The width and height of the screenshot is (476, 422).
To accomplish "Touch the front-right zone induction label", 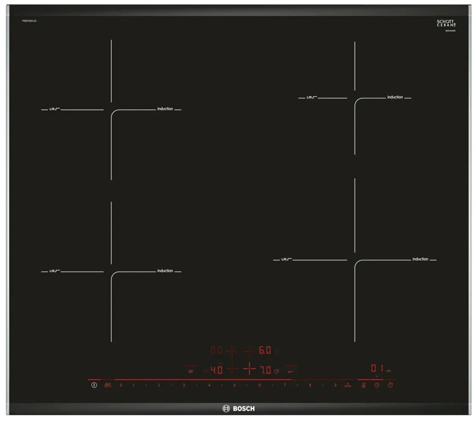I will click(x=420, y=259).
